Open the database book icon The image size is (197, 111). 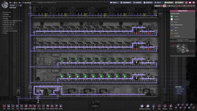click(x=190, y=3)
